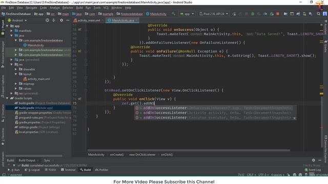Click the read-only lock icon in status bar
Viewport: 328px width, 184px height.
click(289, 175)
